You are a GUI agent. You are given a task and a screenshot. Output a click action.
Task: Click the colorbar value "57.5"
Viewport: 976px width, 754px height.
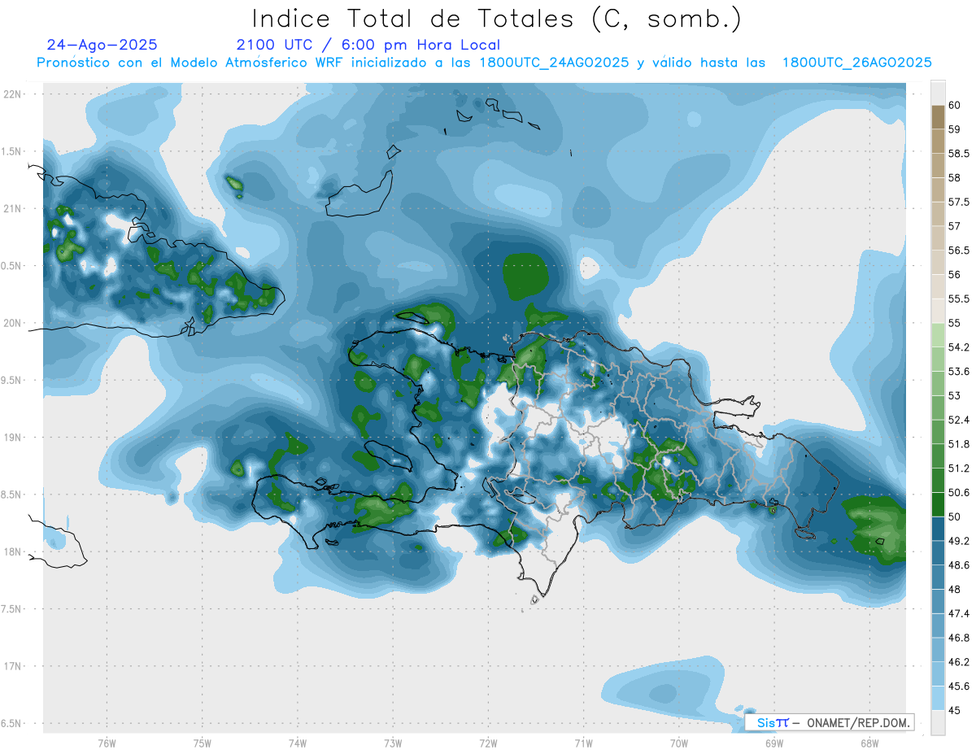click(x=959, y=202)
